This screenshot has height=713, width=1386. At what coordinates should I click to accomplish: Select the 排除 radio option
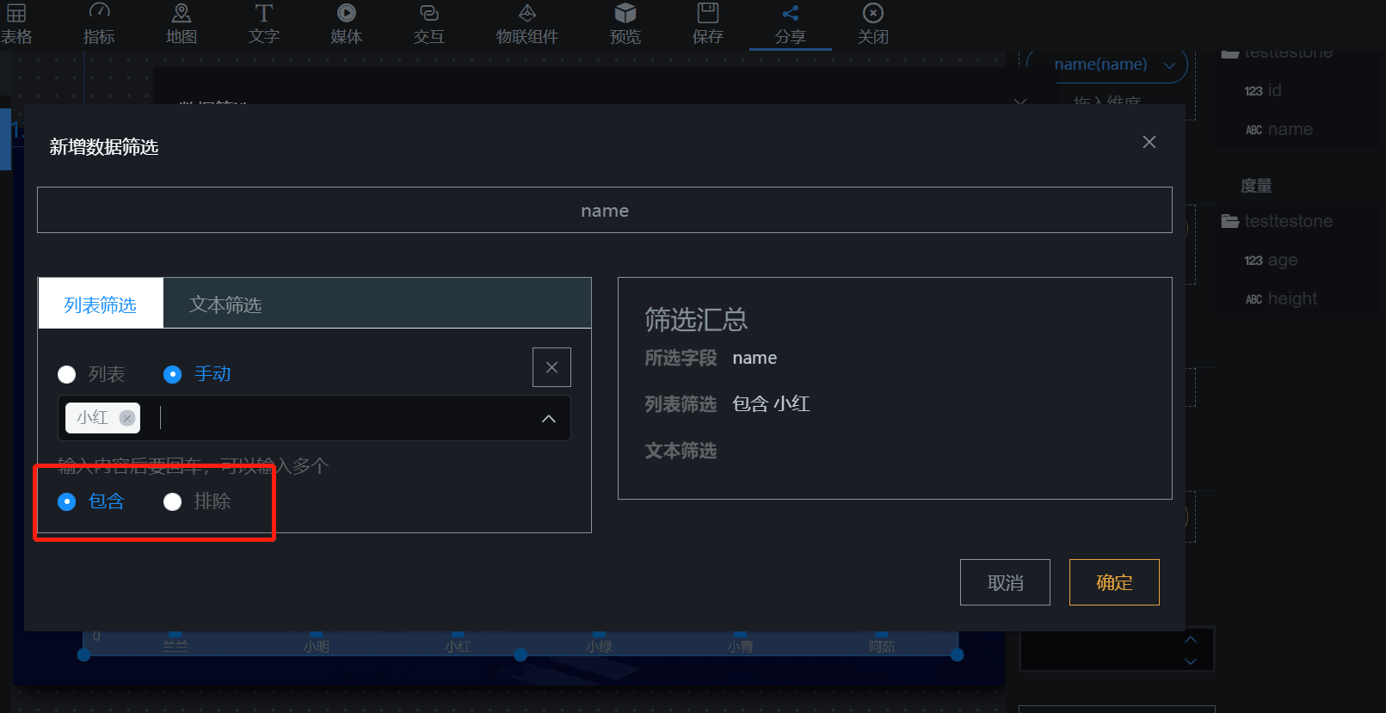(x=197, y=501)
